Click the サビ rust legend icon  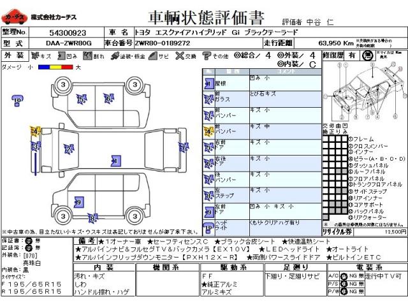click(153, 55)
